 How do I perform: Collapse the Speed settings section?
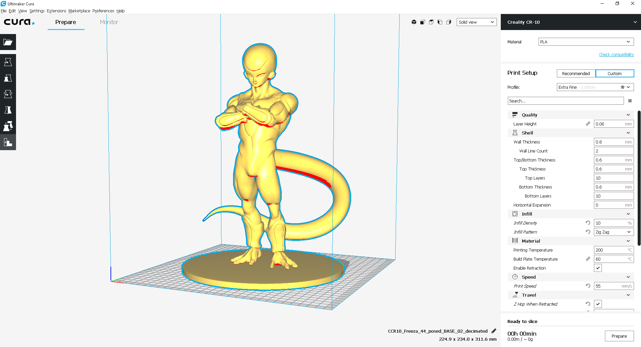click(x=571, y=277)
